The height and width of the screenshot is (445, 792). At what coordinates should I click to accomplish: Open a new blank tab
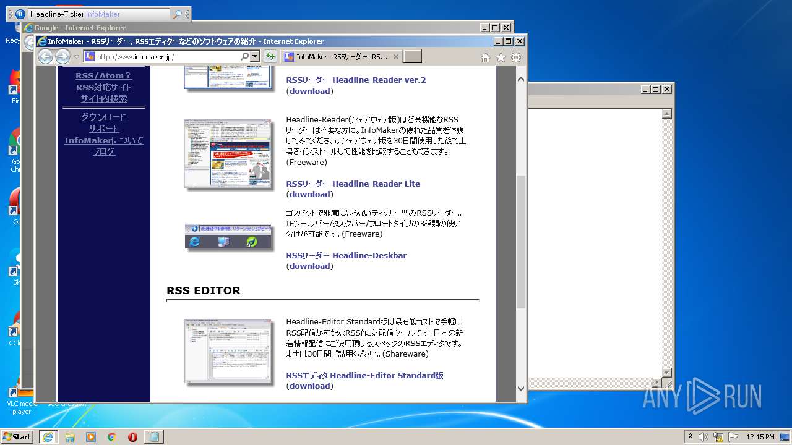click(x=412, y=57)
